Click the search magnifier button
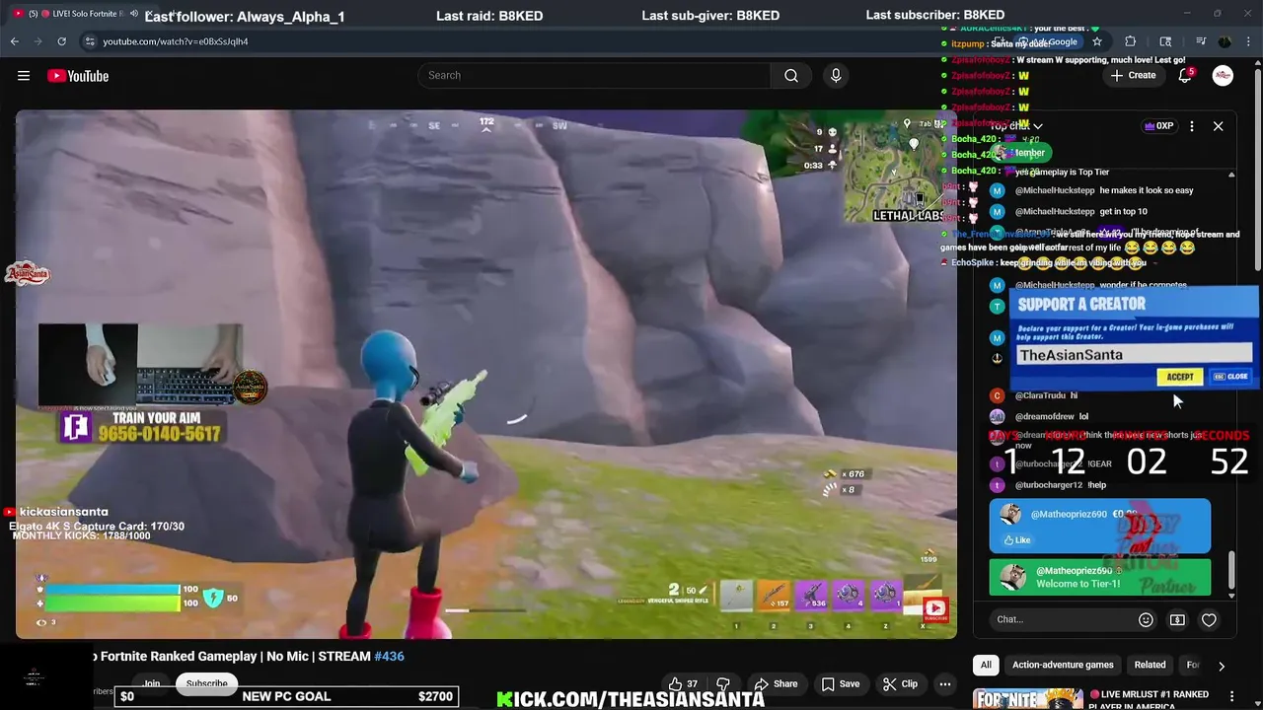This screenshot has height=710, width=1263. click(x=791, y=76)
